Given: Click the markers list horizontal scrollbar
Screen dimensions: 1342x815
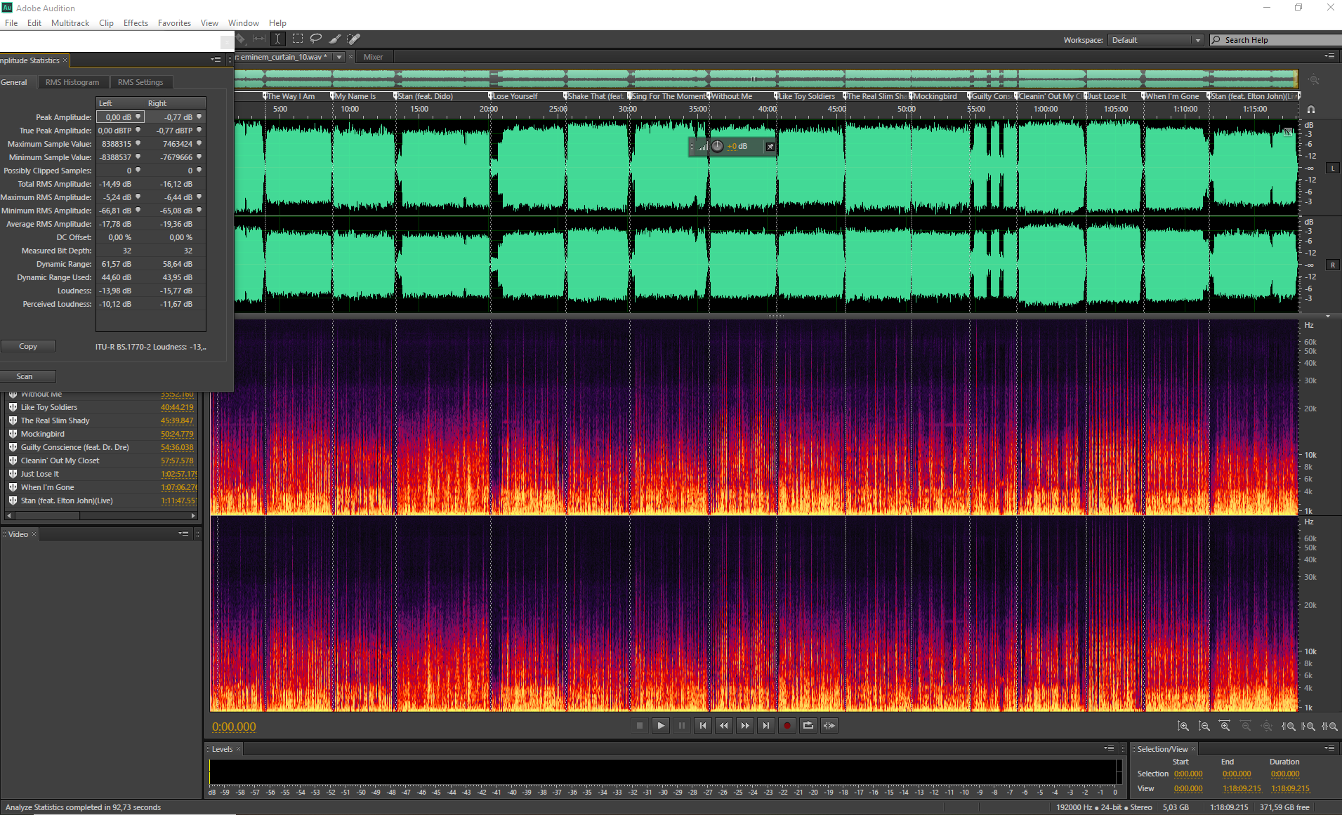Looking at the screenshot, I should (x=100, y=515).
